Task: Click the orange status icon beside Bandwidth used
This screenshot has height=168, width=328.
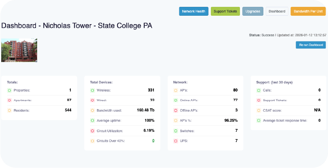Action: [93, 110]
